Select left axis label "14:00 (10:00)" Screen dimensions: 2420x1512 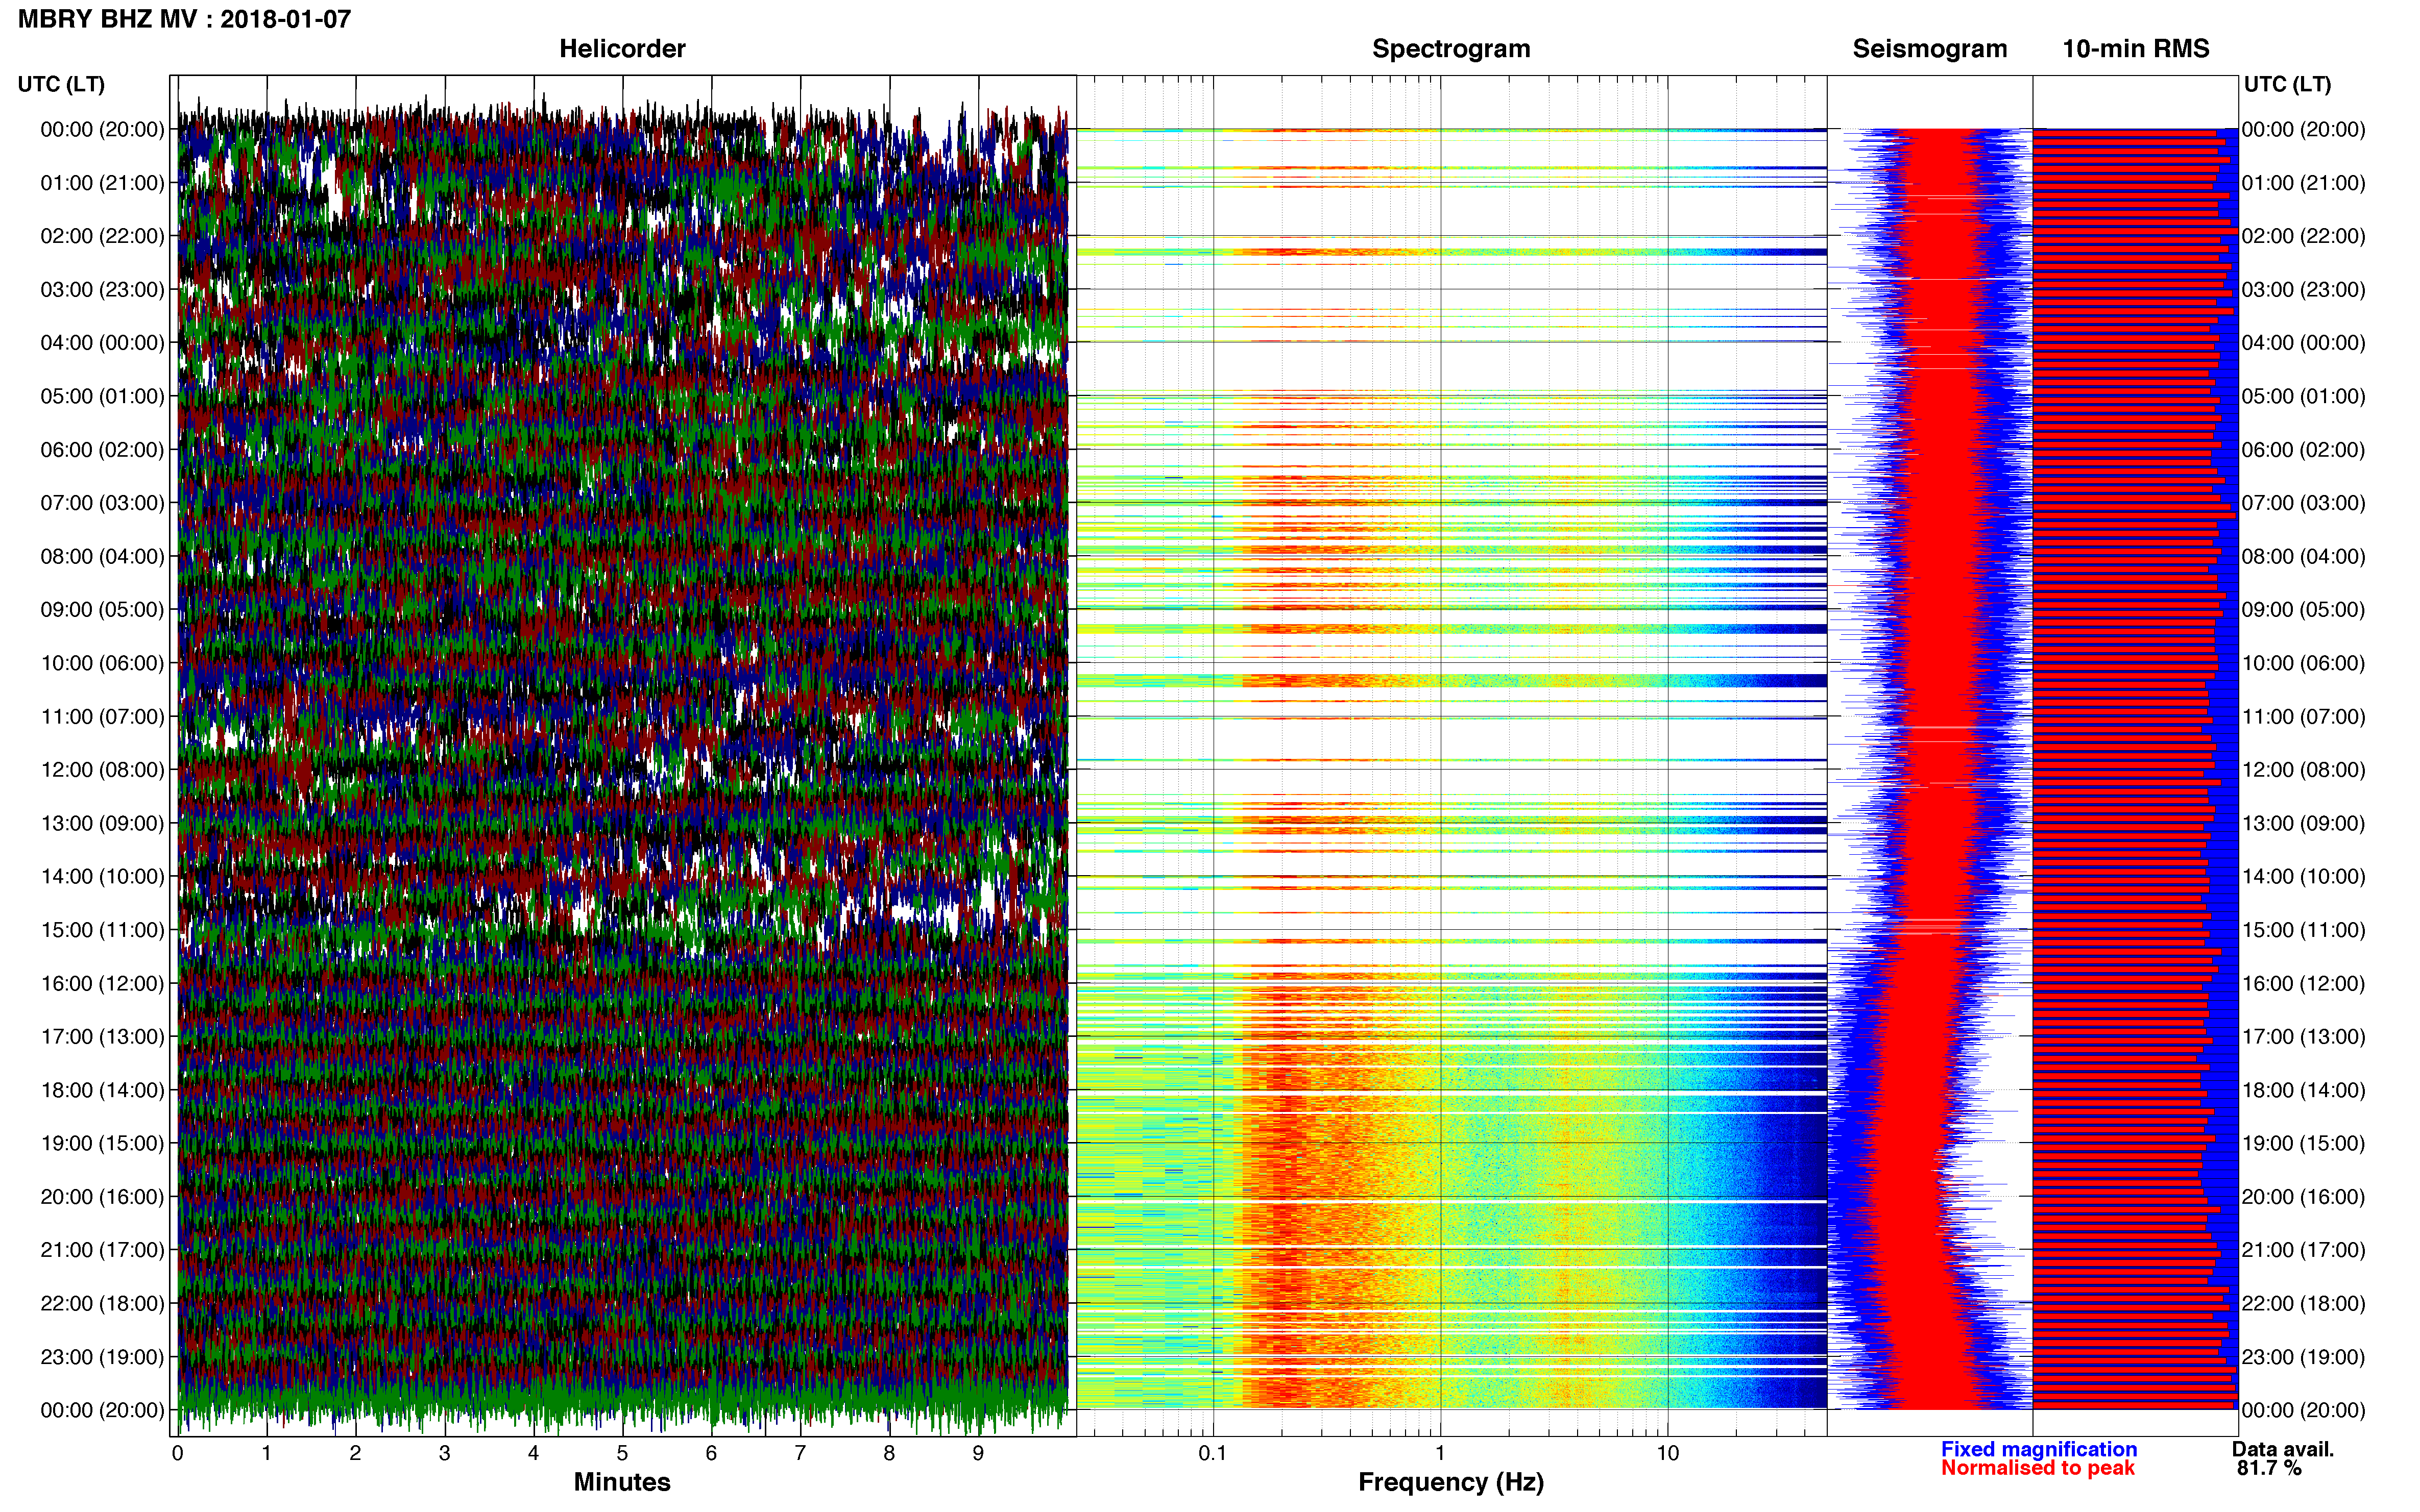(102, 877)
